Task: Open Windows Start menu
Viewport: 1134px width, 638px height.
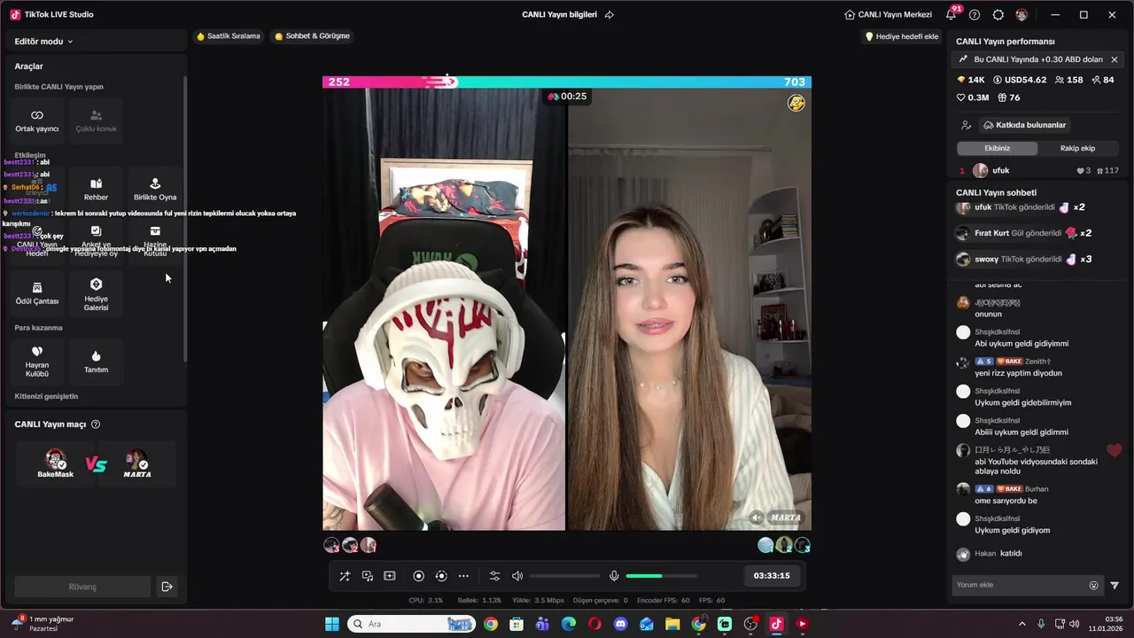Action: click(x=332, y=624)
